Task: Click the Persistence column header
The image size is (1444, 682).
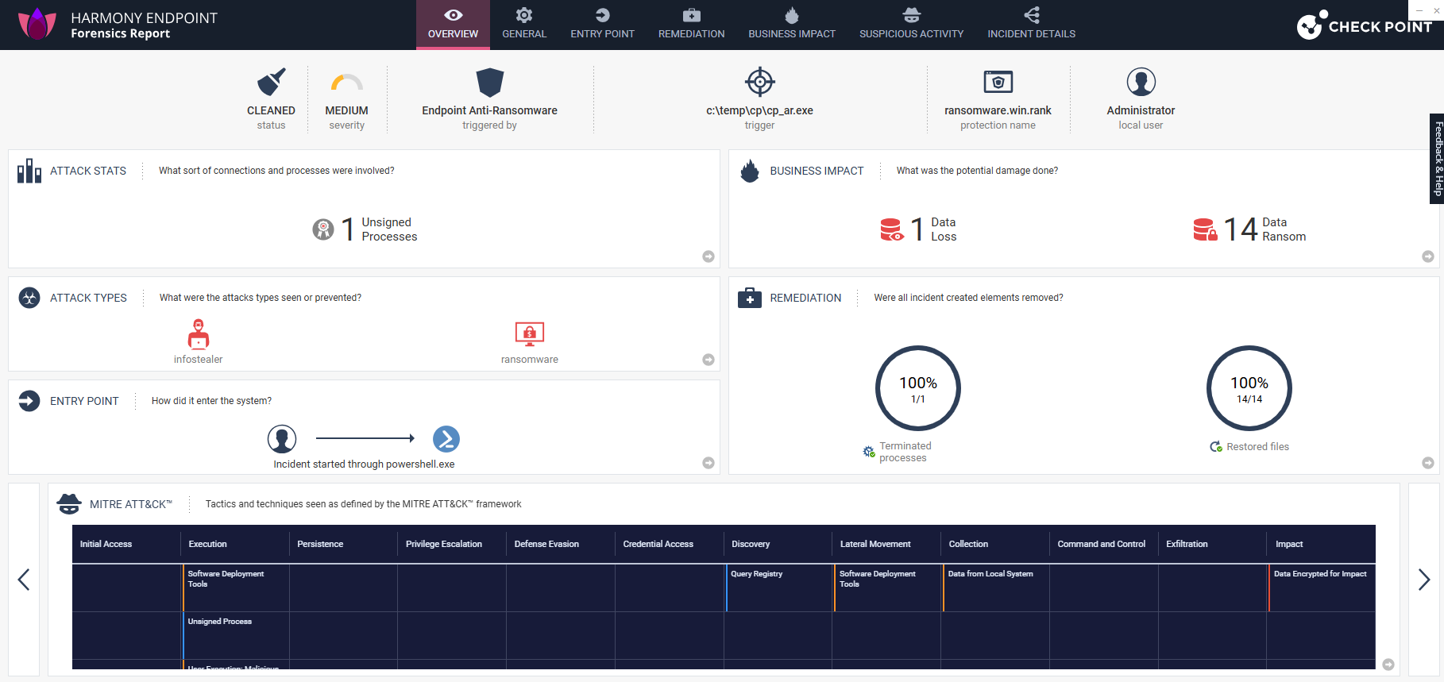Action: 343,544
